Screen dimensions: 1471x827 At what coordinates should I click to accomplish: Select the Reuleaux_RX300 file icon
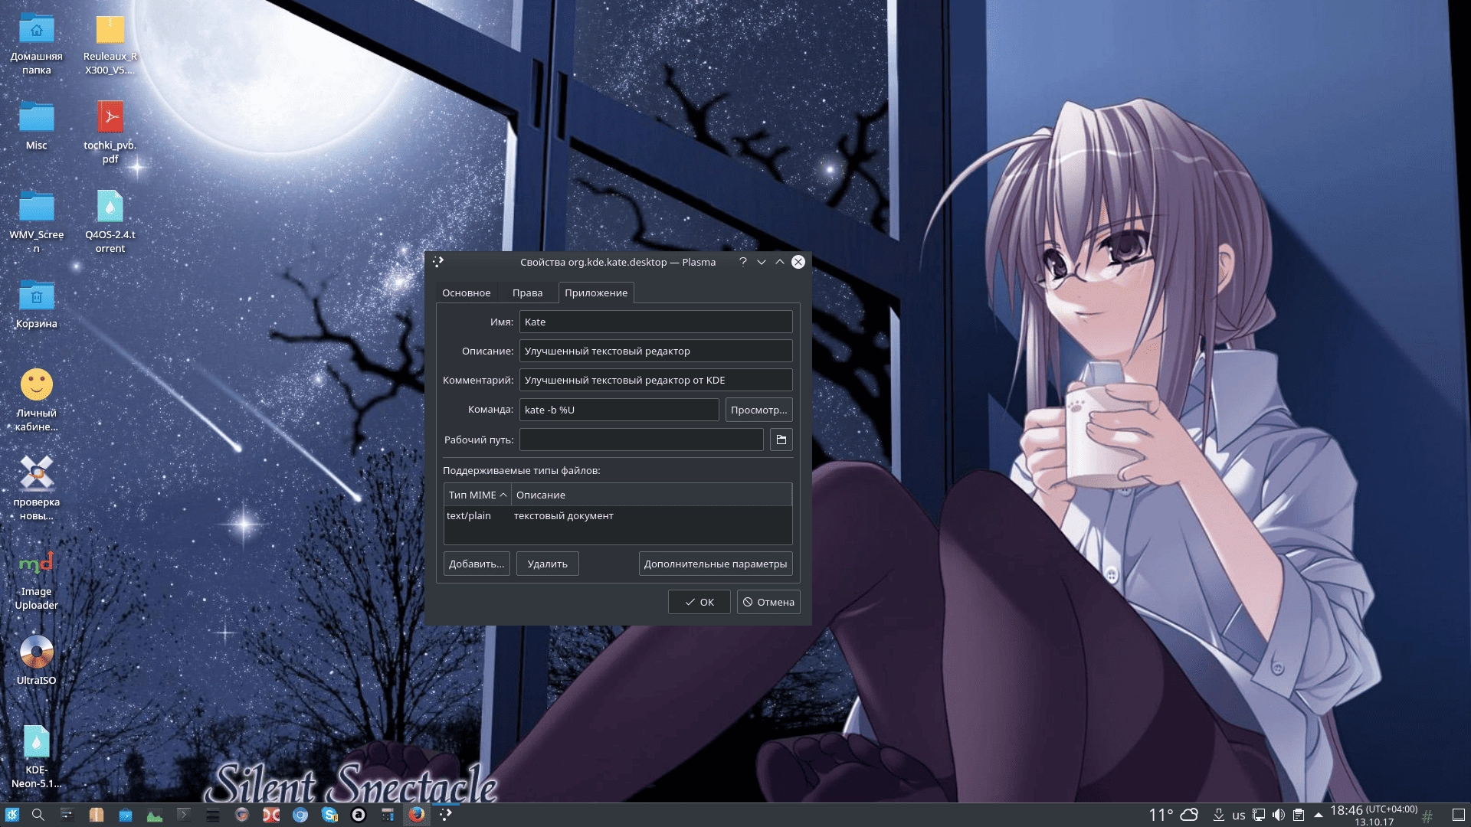(x=110, y=44)
